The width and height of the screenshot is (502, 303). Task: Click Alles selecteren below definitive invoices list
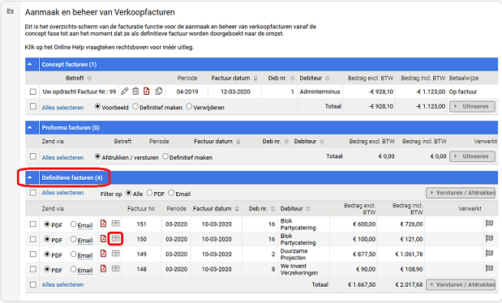coord(62,284)
